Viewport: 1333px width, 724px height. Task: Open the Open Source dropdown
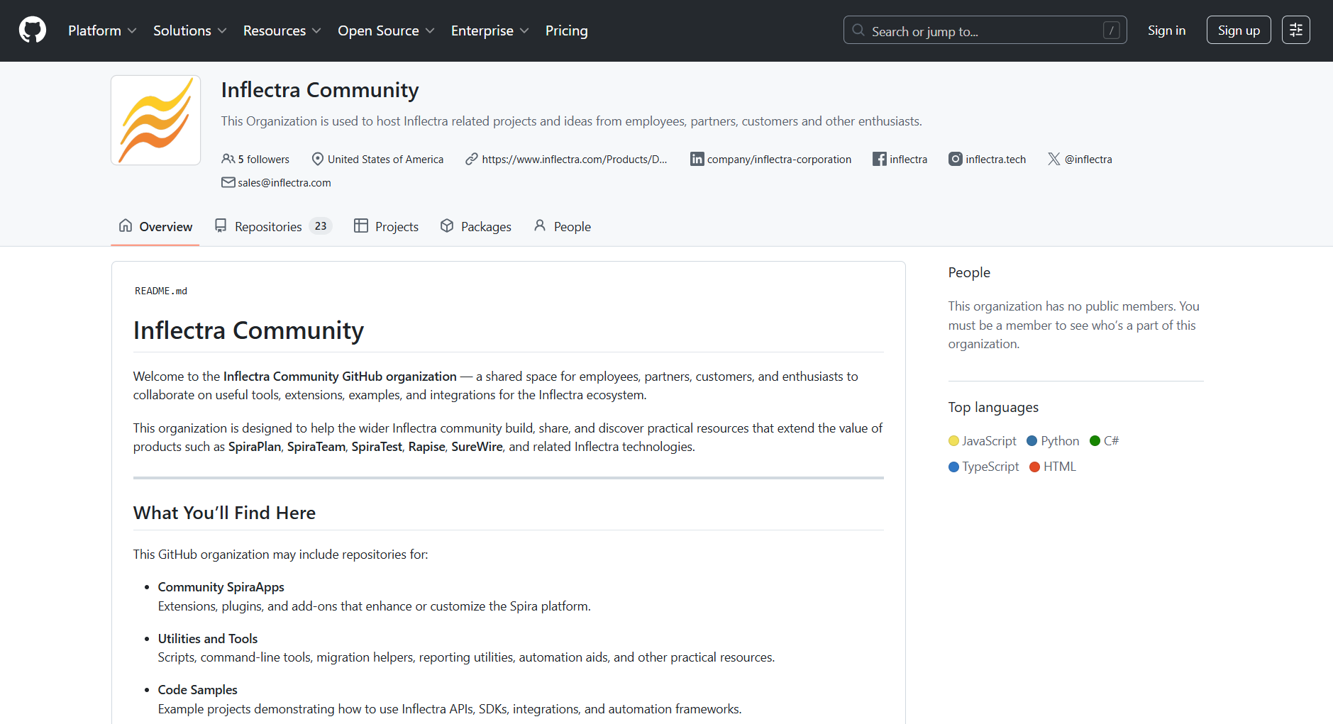[x=386, y=30]
